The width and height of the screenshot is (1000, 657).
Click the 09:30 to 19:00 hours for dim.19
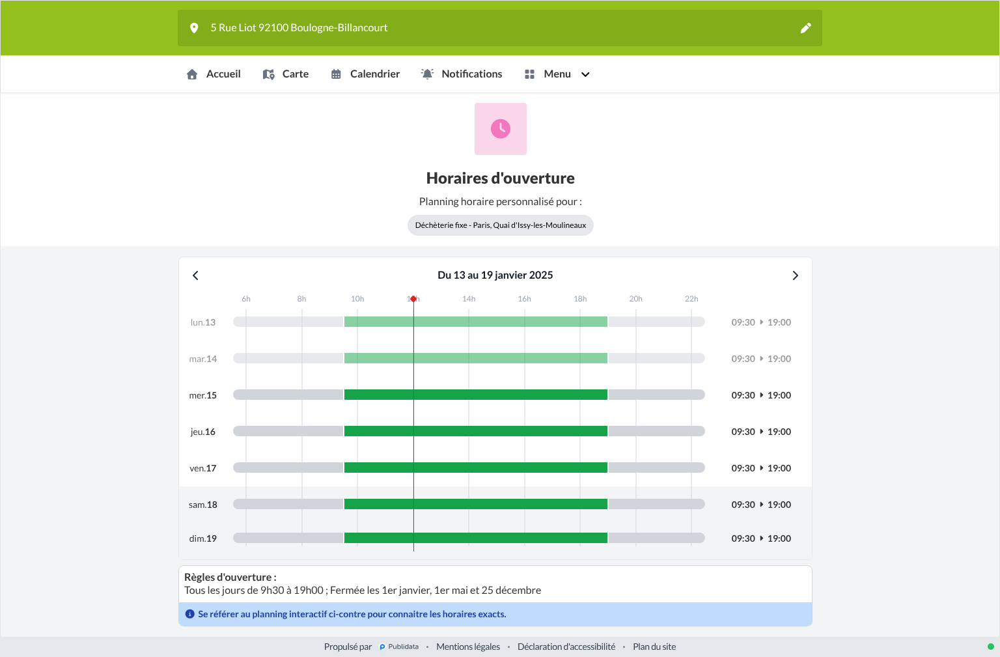click(761, 538)
